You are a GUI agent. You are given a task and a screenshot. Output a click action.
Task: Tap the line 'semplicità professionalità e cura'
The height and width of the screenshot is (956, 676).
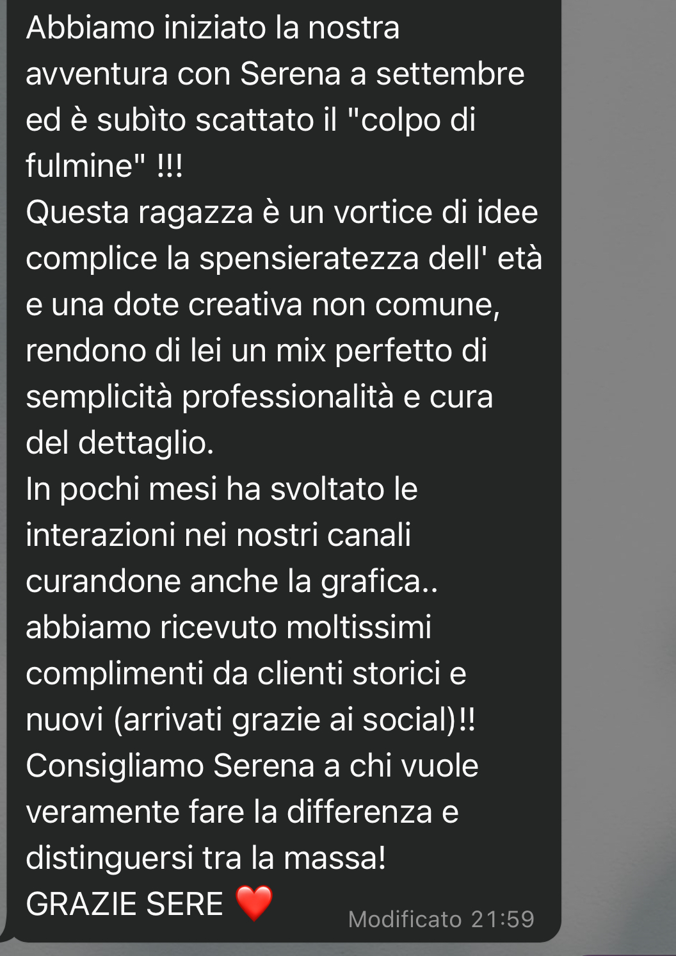[x=259, y=397]
